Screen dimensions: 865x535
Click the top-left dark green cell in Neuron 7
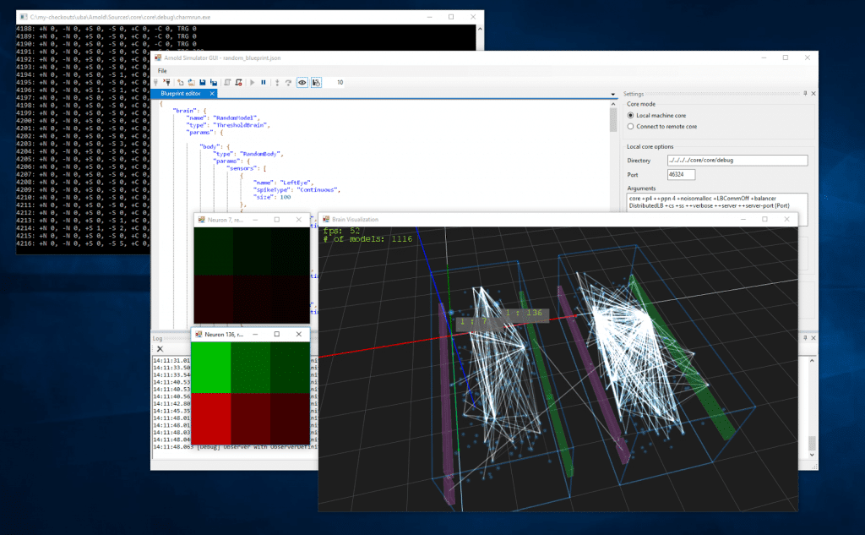[x=213, y=251]
